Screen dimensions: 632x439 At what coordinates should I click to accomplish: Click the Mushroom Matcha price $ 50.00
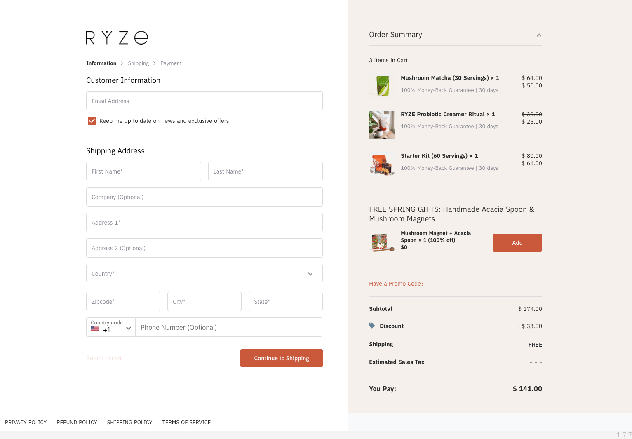point(532,85)
